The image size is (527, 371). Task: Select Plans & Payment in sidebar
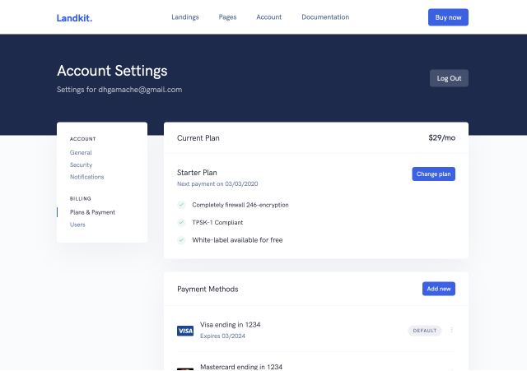pyautogui.click(x=92, y=212)
